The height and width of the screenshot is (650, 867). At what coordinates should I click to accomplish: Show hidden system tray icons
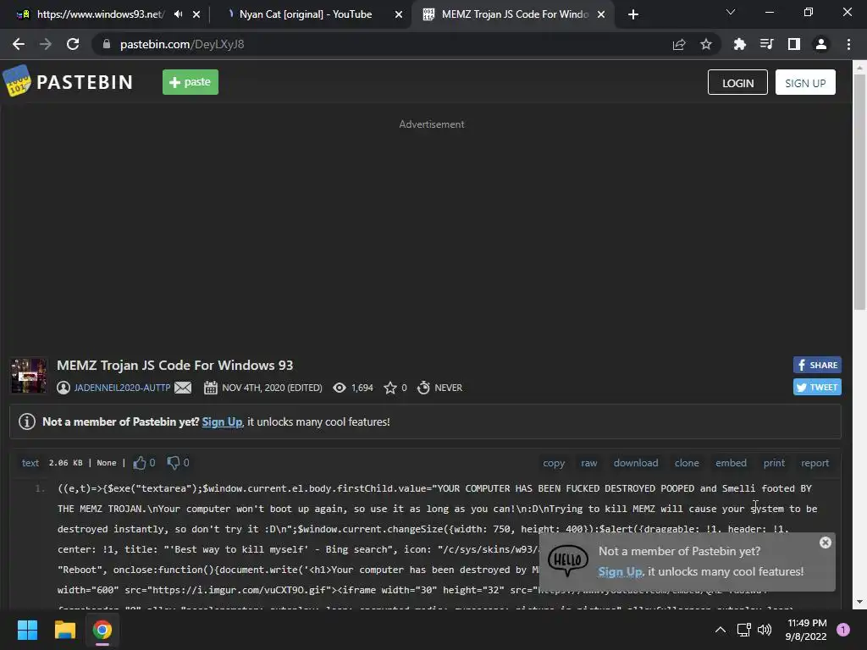(x=721, y=630)
